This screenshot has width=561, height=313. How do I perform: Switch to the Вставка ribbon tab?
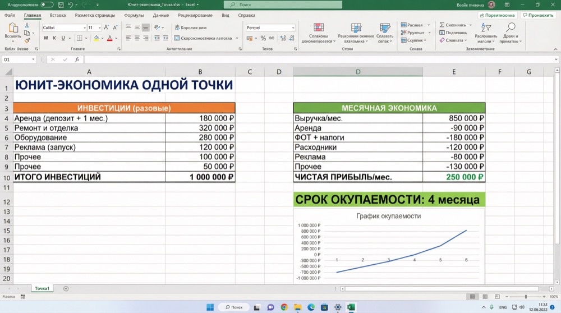[58, 16]
